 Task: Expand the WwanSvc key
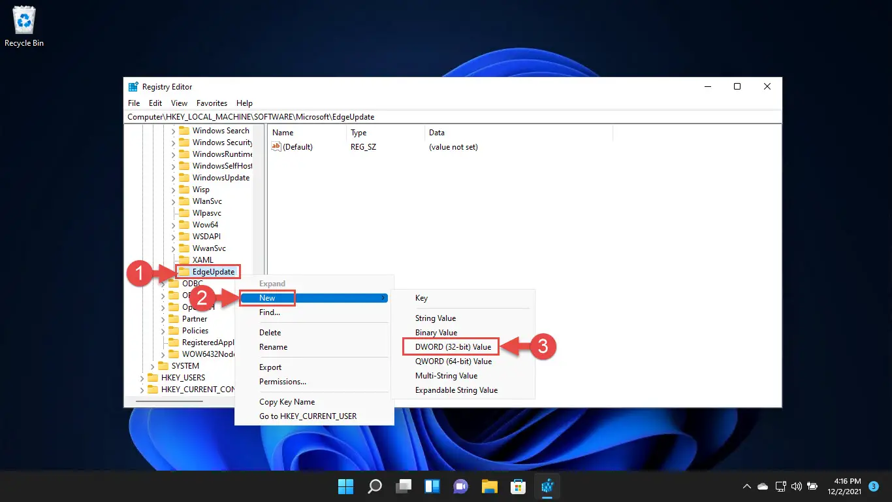[173, 248]
